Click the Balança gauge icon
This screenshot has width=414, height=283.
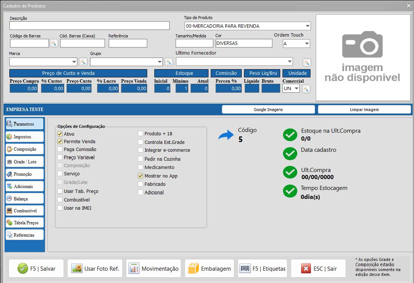point(9,199)
